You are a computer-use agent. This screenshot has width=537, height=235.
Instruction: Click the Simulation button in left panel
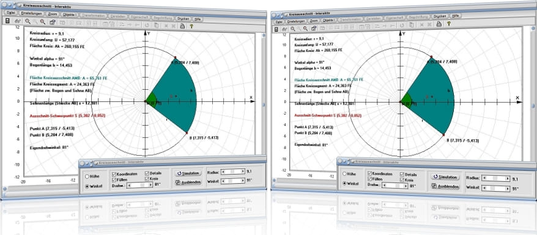[x=188, y=173]
